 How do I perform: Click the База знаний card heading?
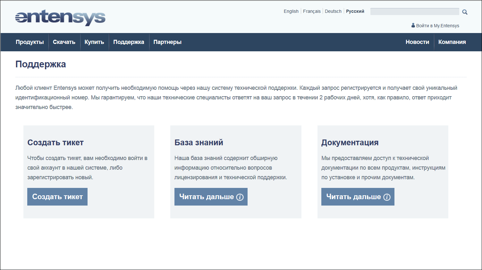click(199, 142)
